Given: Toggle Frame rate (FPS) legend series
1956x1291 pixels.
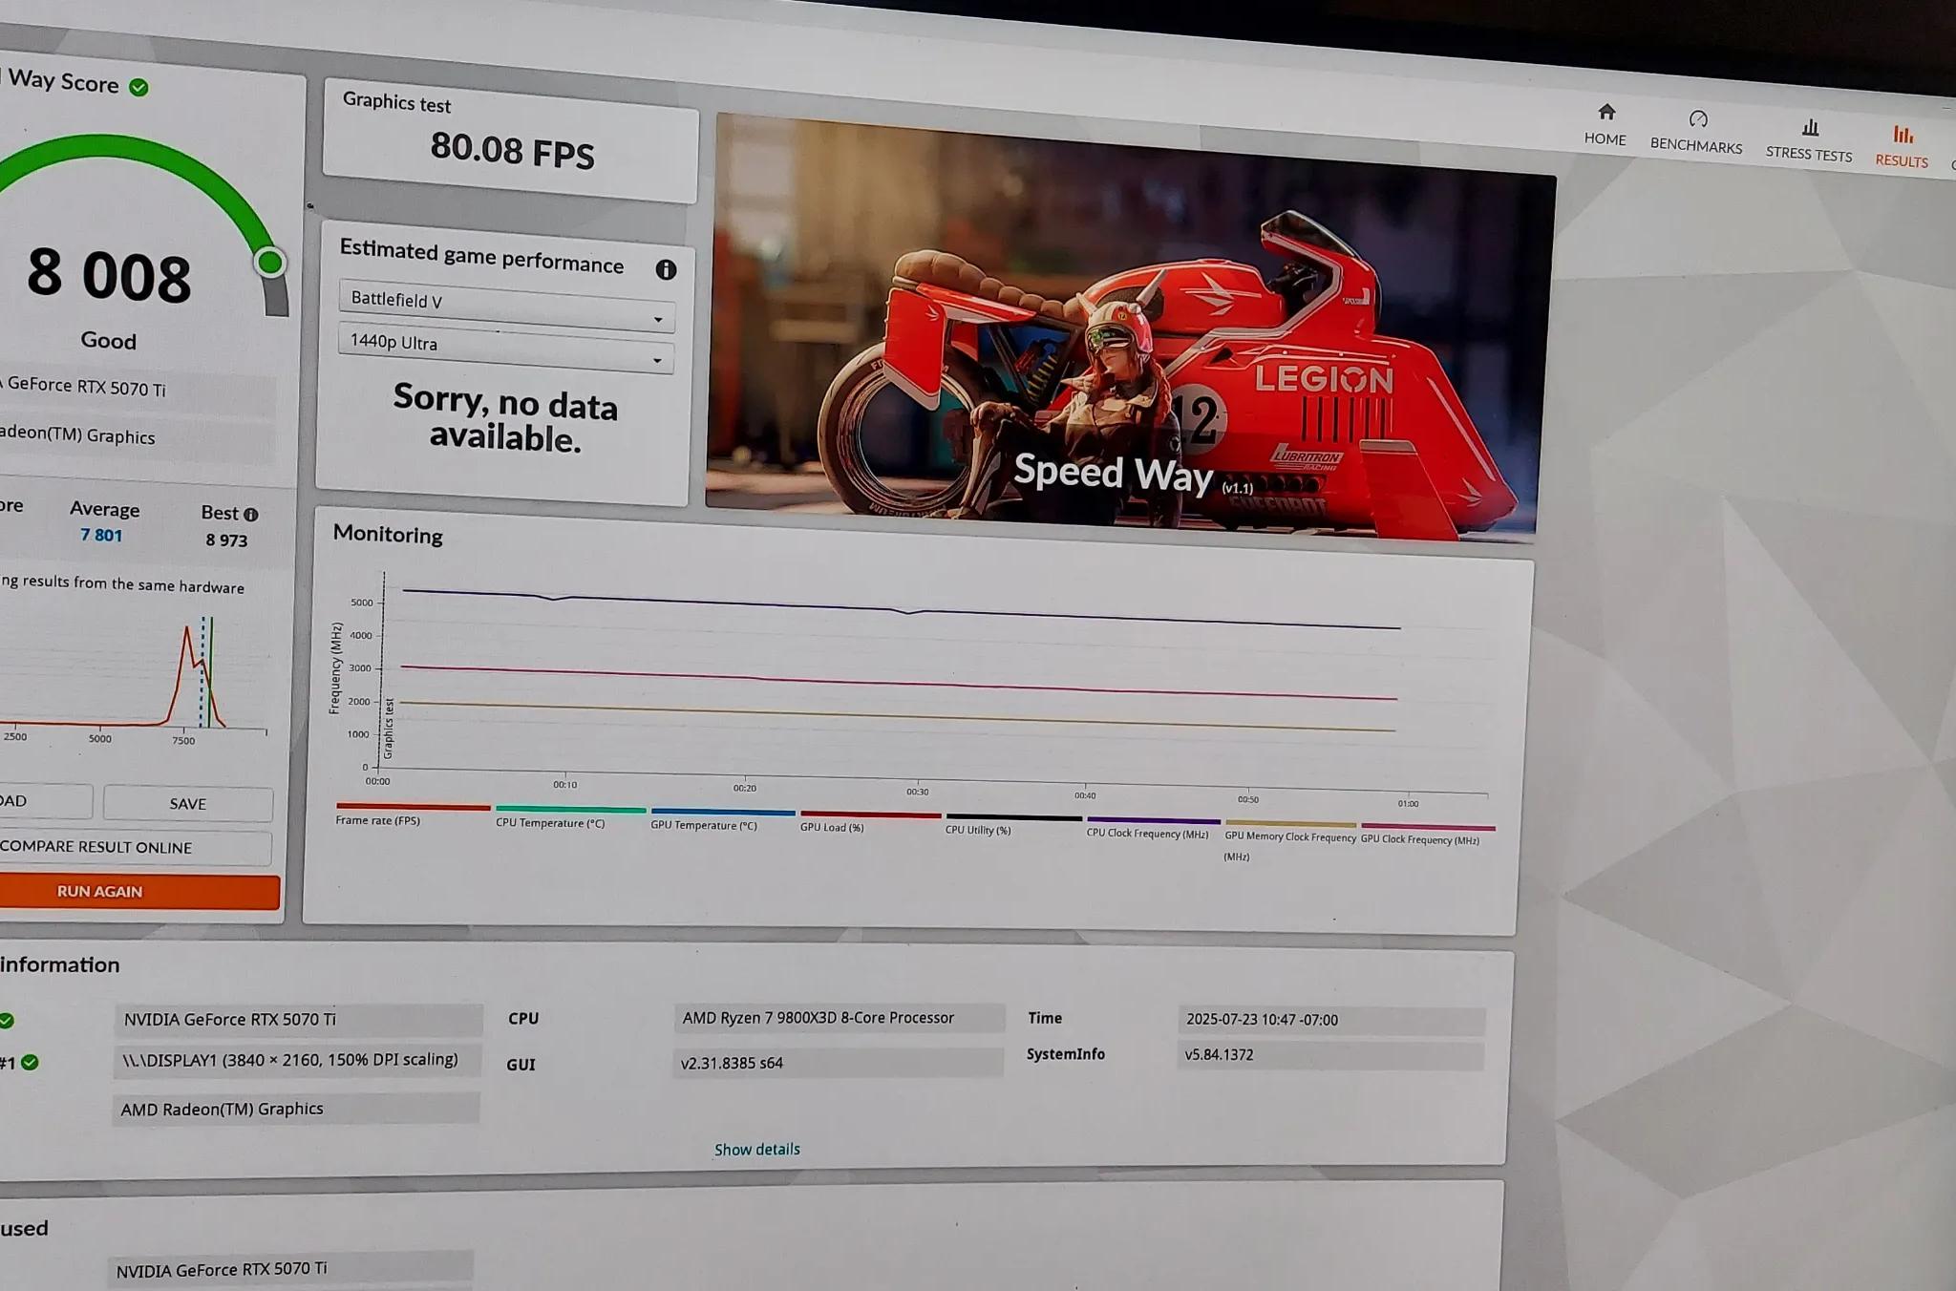Looking at the screenshot, I should coord(378,820).
